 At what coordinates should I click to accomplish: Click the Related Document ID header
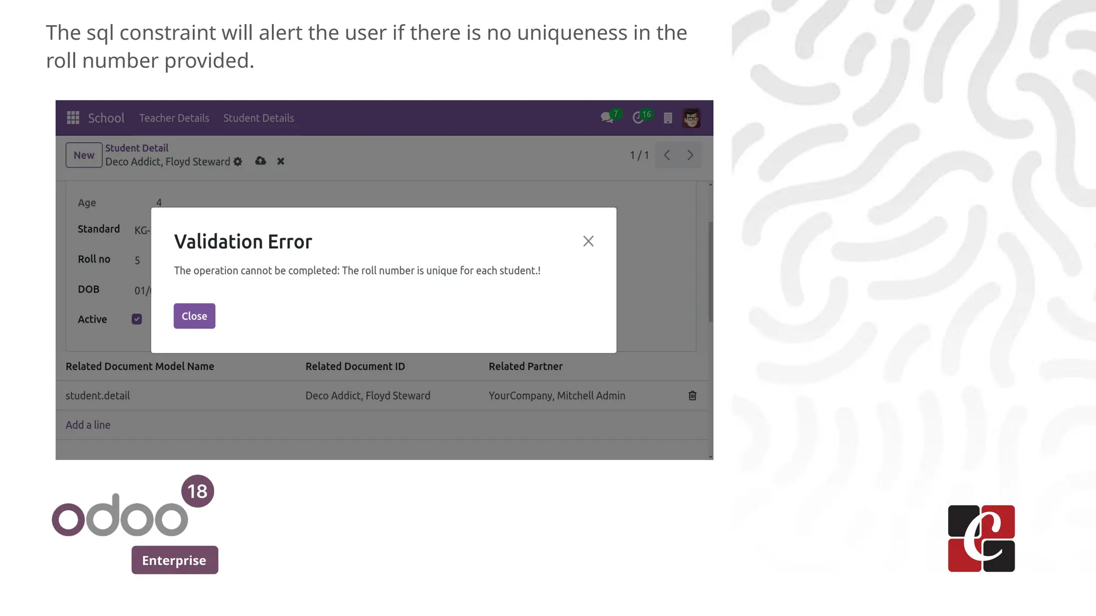coord(355,366)
